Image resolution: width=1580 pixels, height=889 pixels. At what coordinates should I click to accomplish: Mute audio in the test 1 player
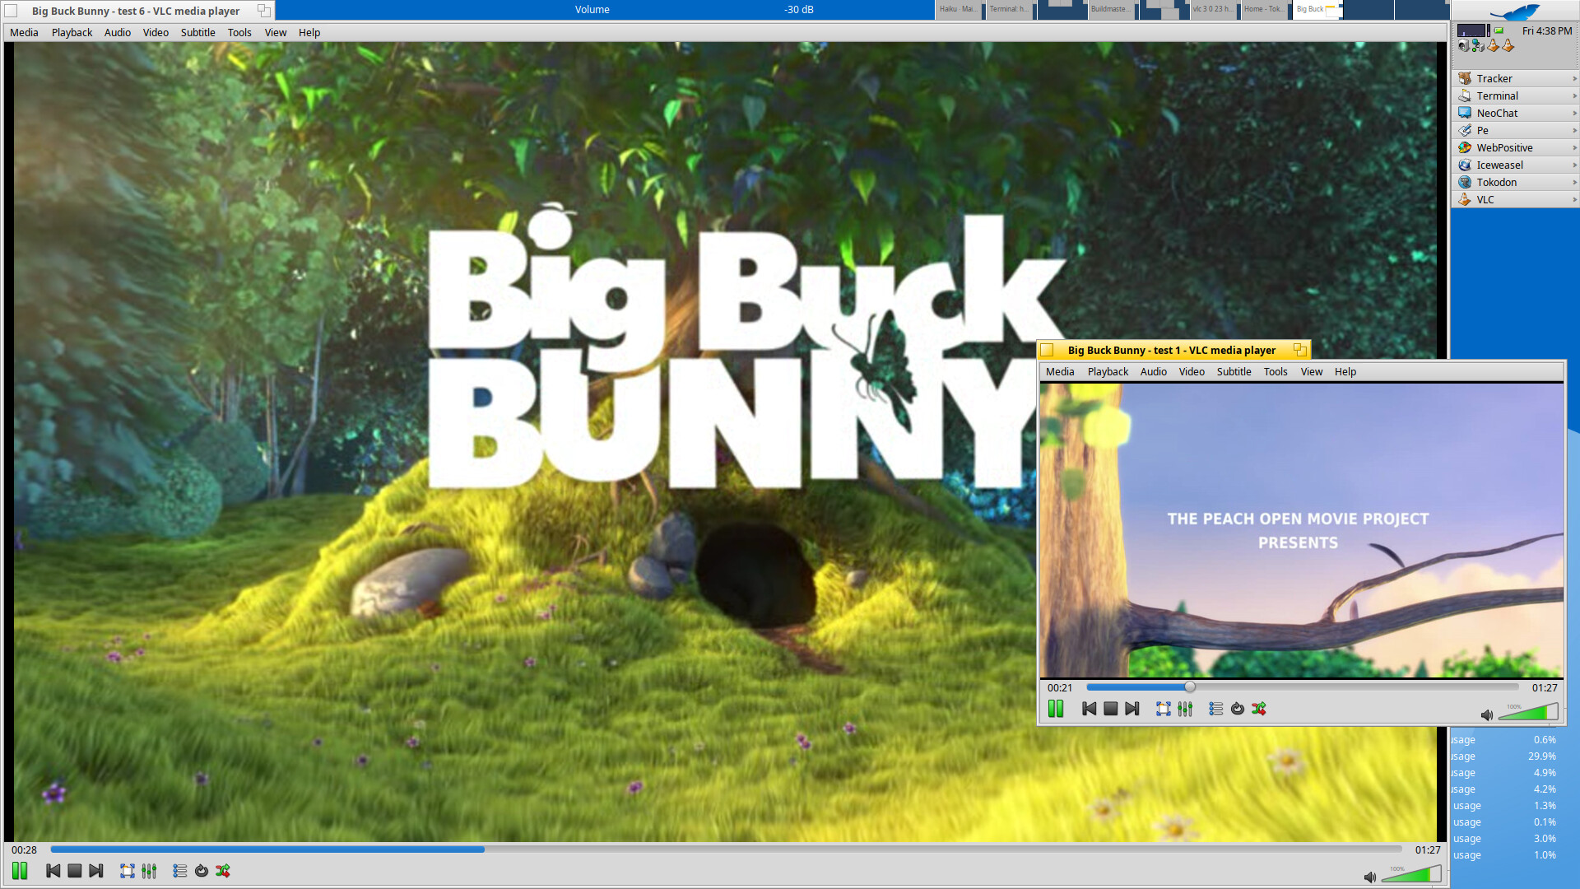(x=1486, y=714)
